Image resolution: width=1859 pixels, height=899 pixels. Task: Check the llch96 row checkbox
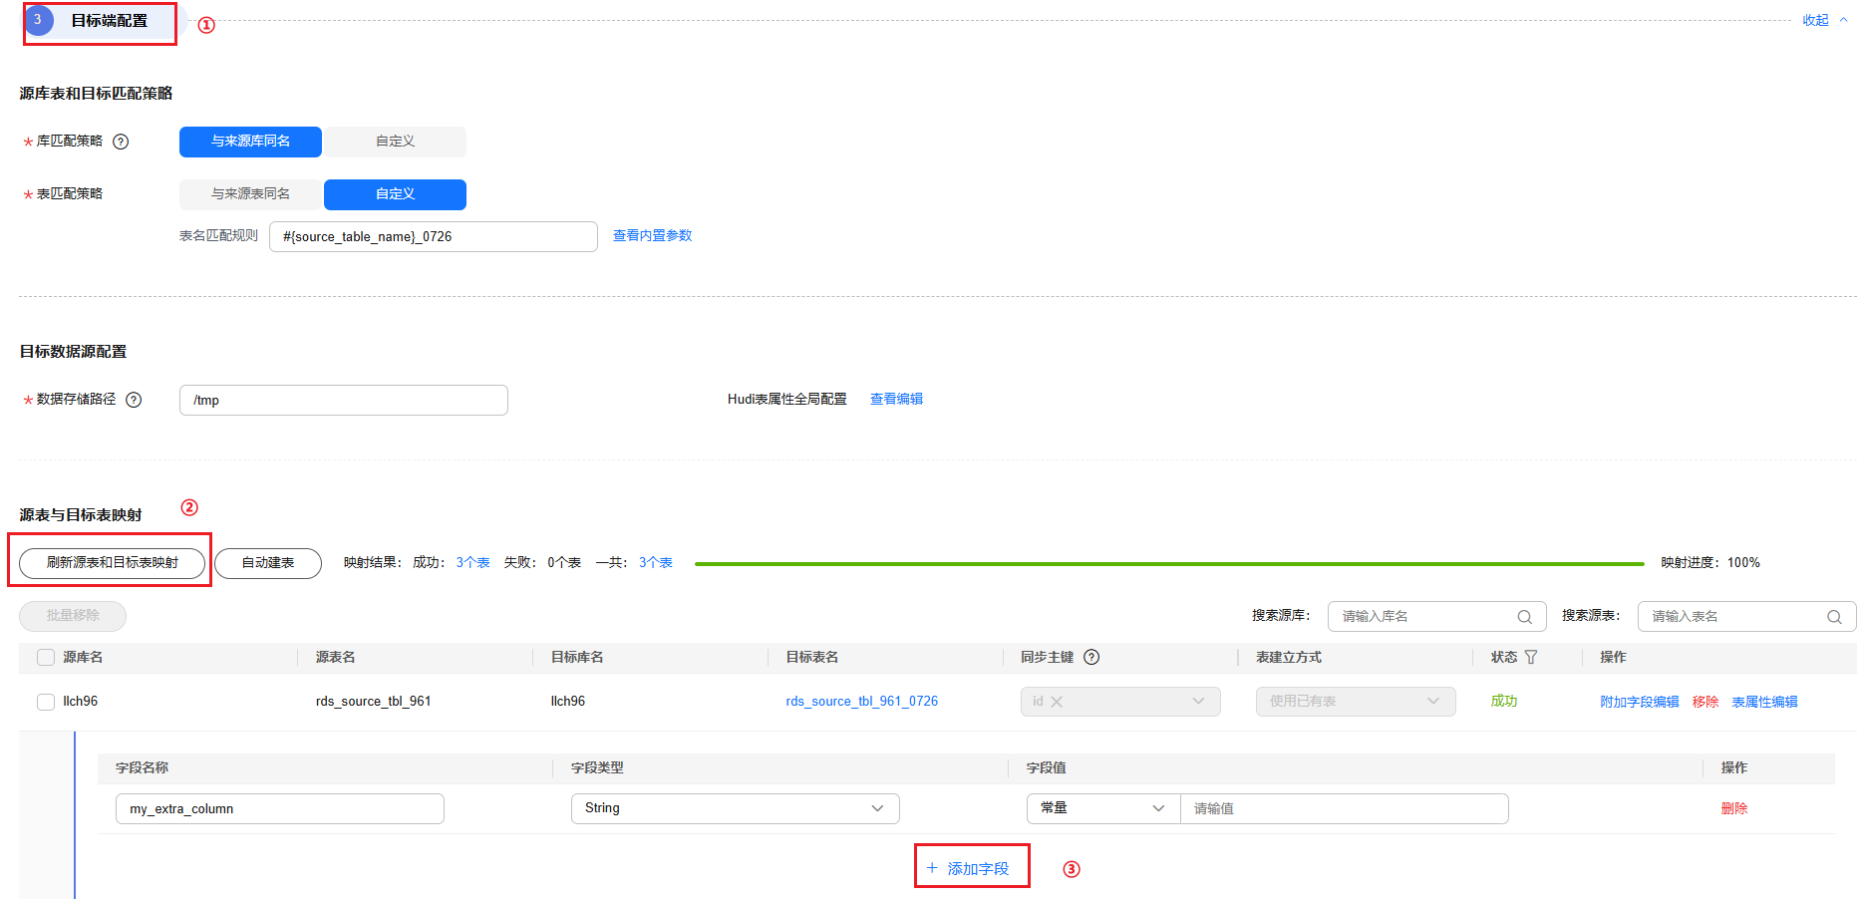(x=46, y=702)
